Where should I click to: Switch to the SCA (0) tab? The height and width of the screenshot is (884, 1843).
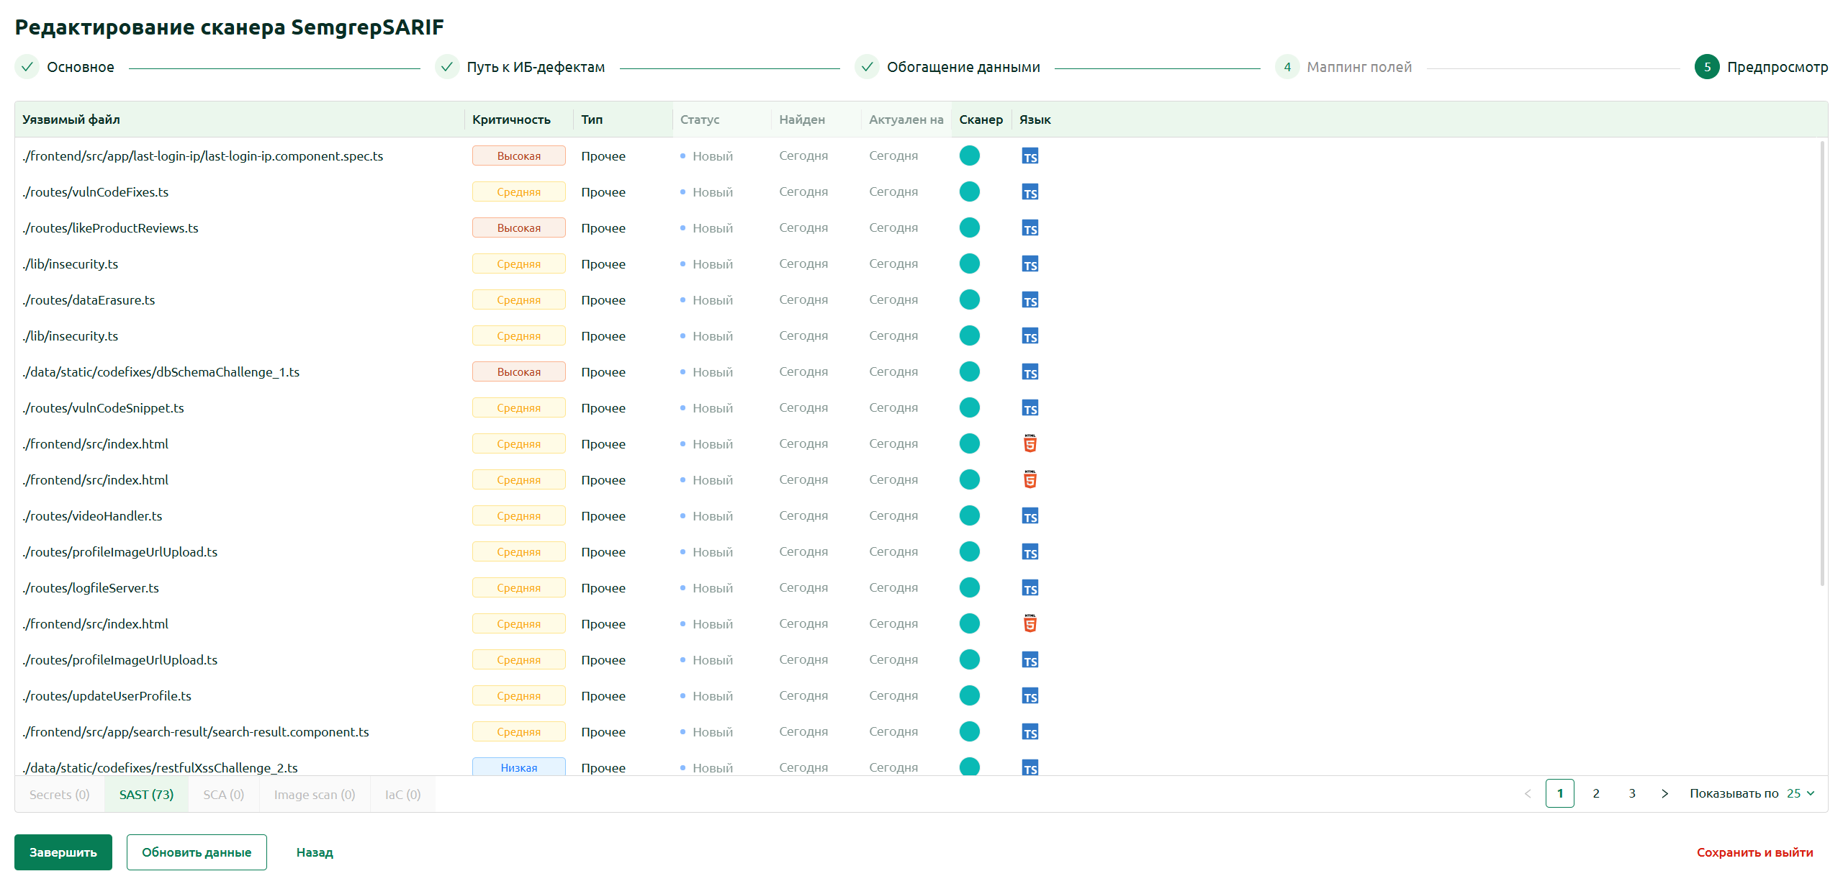(223, 794)
